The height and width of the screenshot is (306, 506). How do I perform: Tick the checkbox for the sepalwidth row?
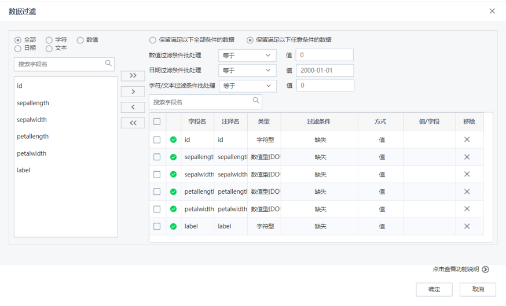(157, 175)
